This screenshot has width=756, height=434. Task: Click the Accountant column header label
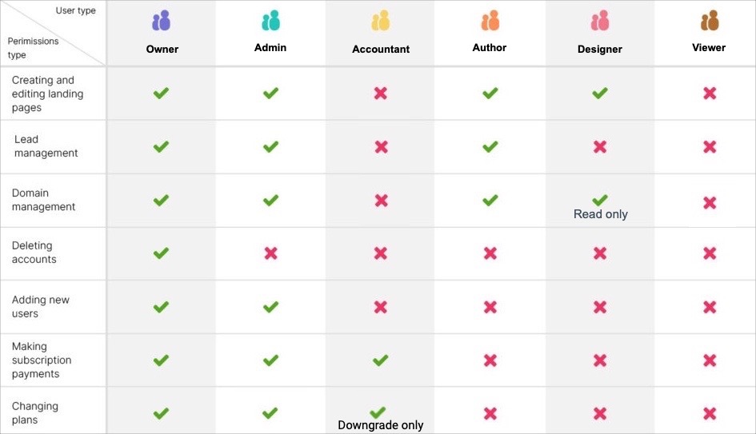click(x=381, y=50)
